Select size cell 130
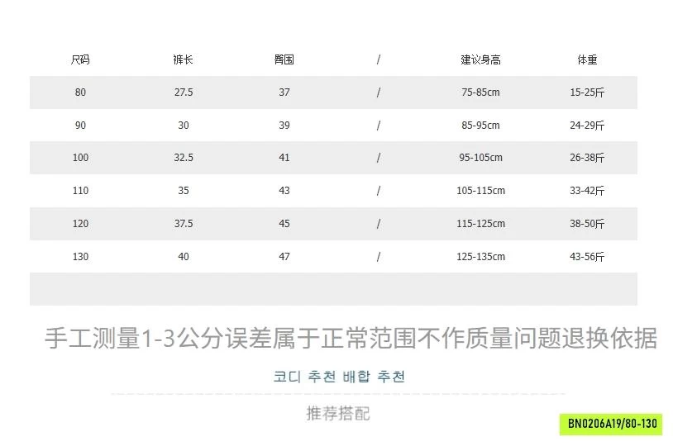Image resolution: width=673 pixels, height=446 pixels. click(x=80, y=256)
